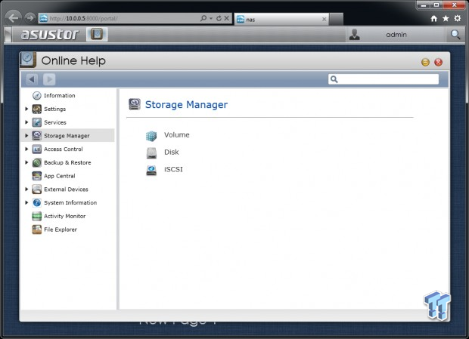Click the External Devices icon
This screenshot has height=339, width=469.
tap(36, 190)
